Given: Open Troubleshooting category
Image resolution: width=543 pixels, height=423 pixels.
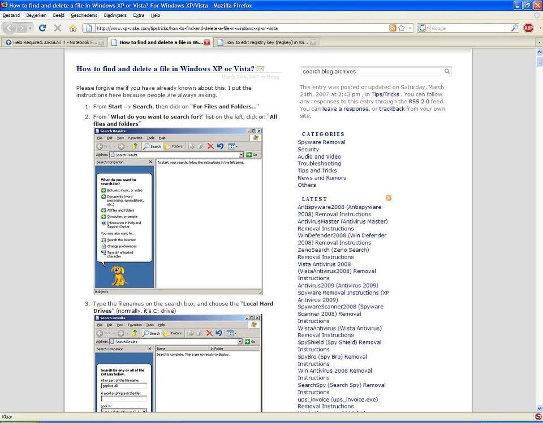Looking at the screenshot, I should tap(319, 163).
